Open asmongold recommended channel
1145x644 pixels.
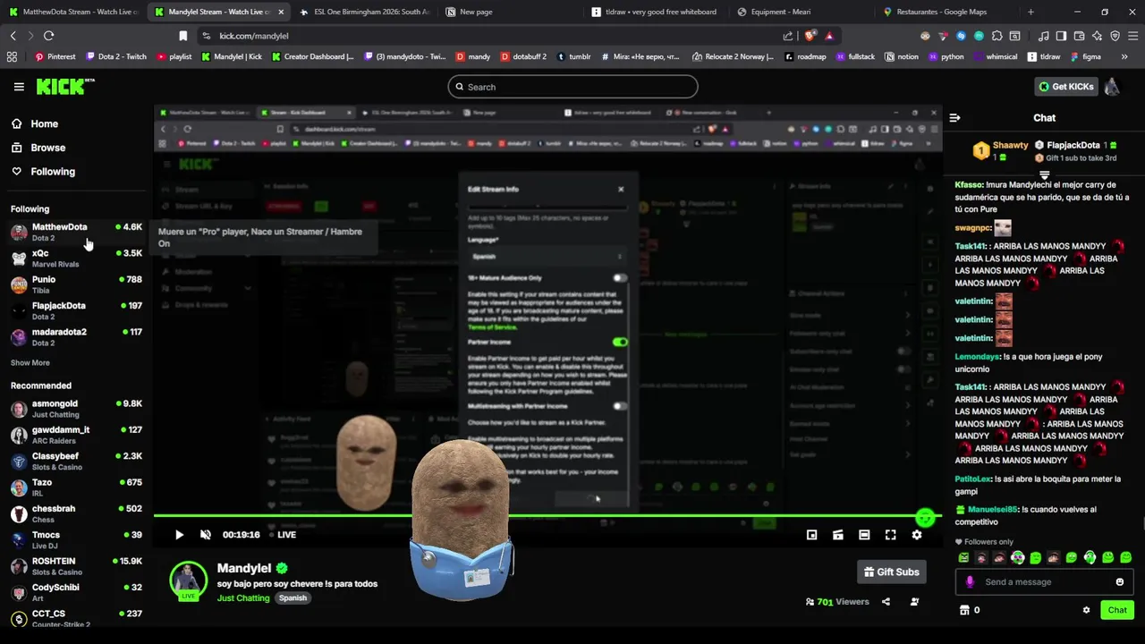pos(76,409)
